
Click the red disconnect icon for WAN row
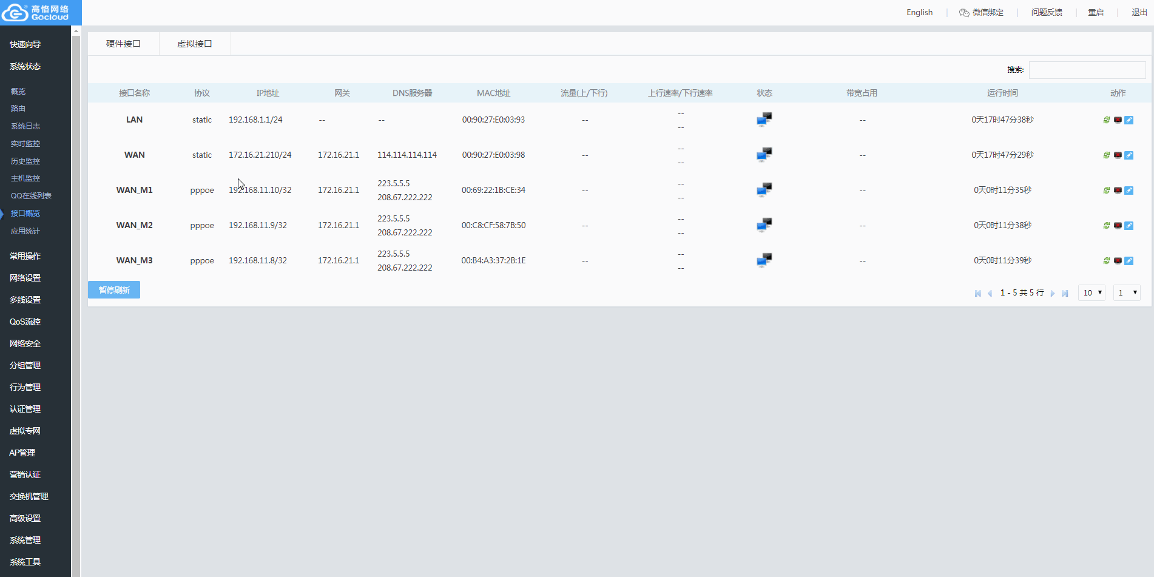click(x=1118, y=155)
